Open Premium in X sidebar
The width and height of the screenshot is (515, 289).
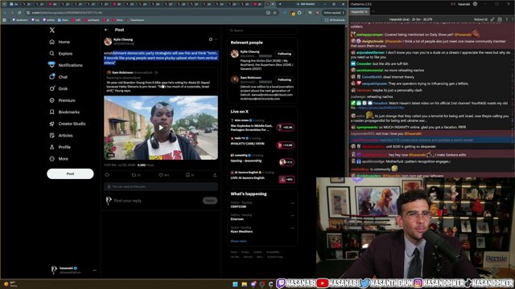pos(62,100)
